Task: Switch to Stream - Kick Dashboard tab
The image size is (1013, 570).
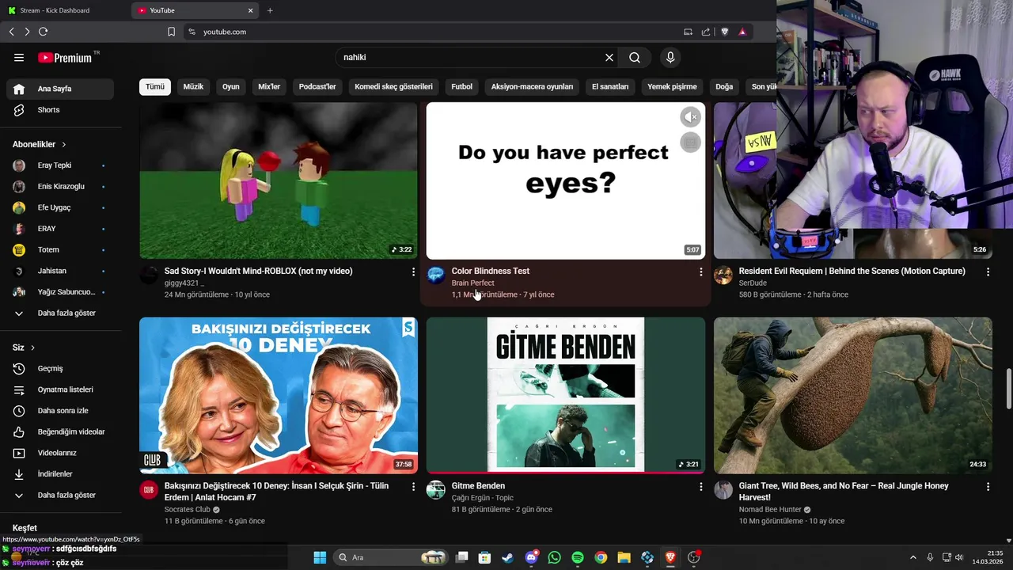Action: pyautogui.click(x=65, y=10)
